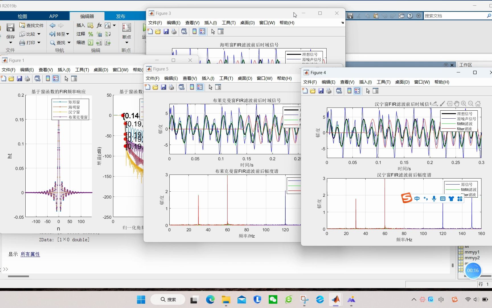
Task: Toggle zoom in tool on Figure 4 axes
Action: [x=464, y=104]
